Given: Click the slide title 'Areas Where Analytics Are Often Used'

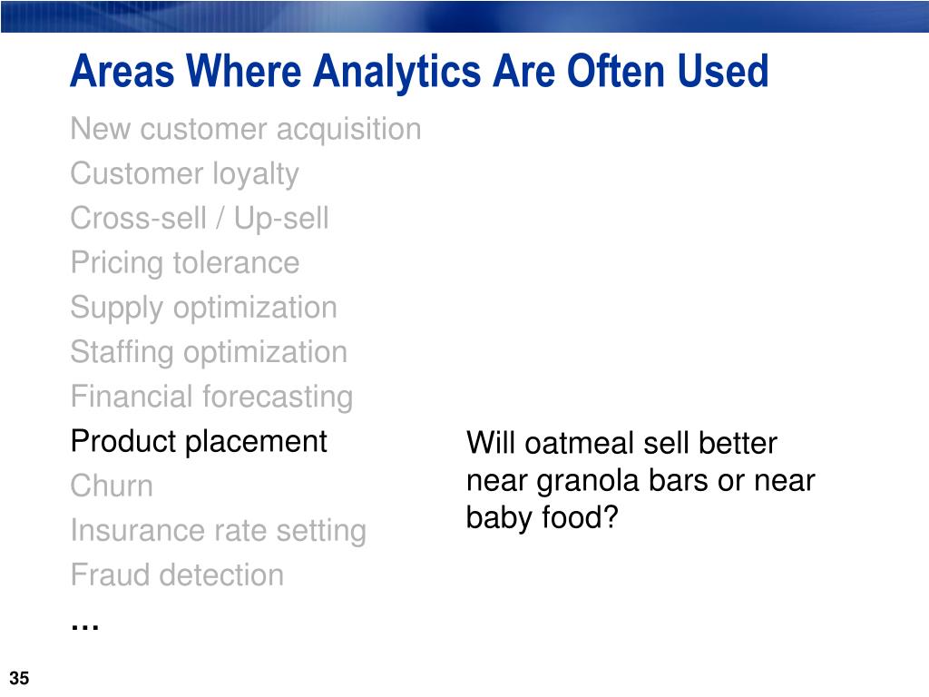Looking at the screenshot, I should [419, 73].
